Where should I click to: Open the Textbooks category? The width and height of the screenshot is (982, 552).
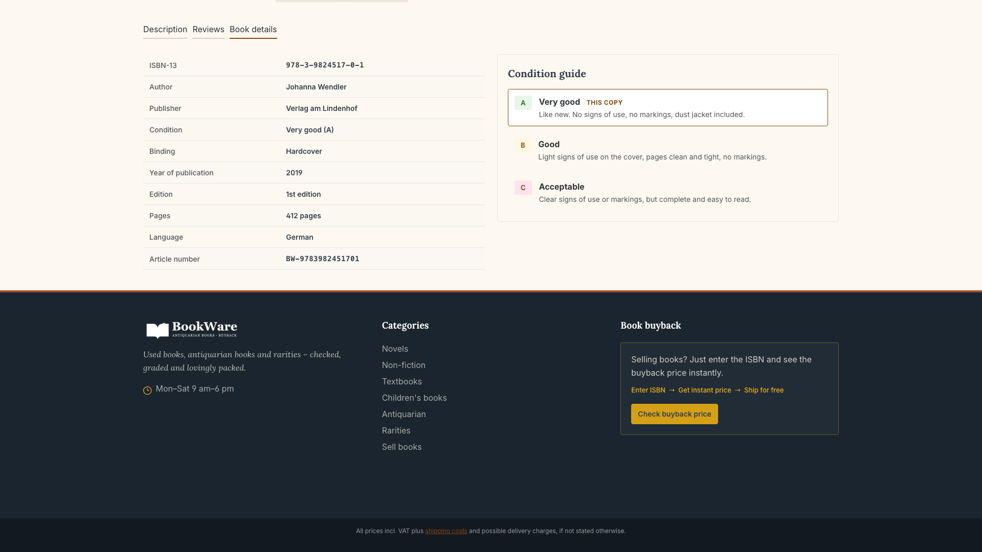[402, 381]
